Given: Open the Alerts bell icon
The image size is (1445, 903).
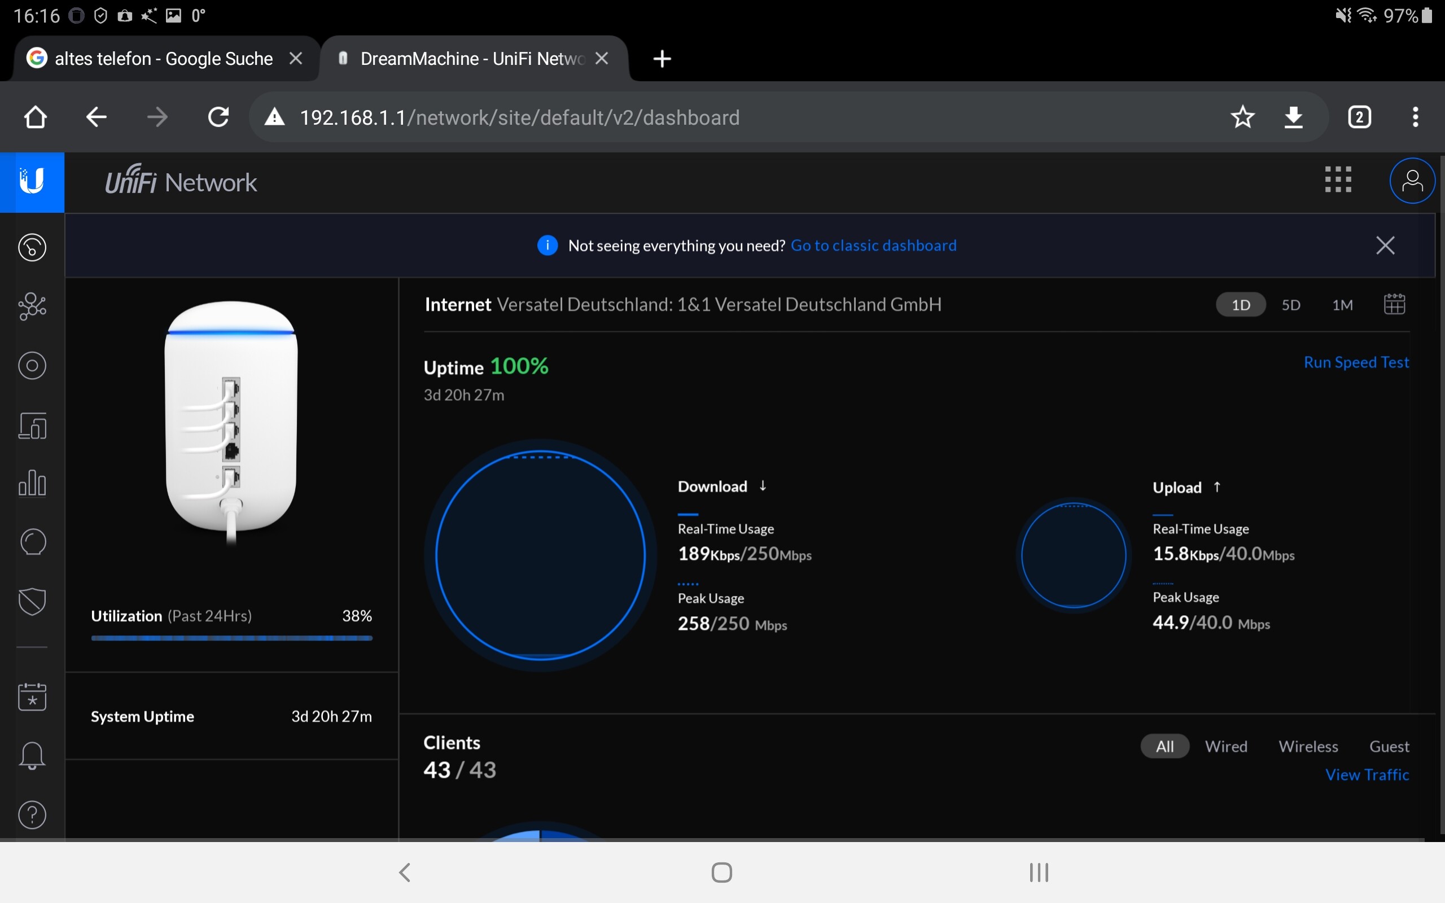Looking at the screenshot, I should [32, 756].
